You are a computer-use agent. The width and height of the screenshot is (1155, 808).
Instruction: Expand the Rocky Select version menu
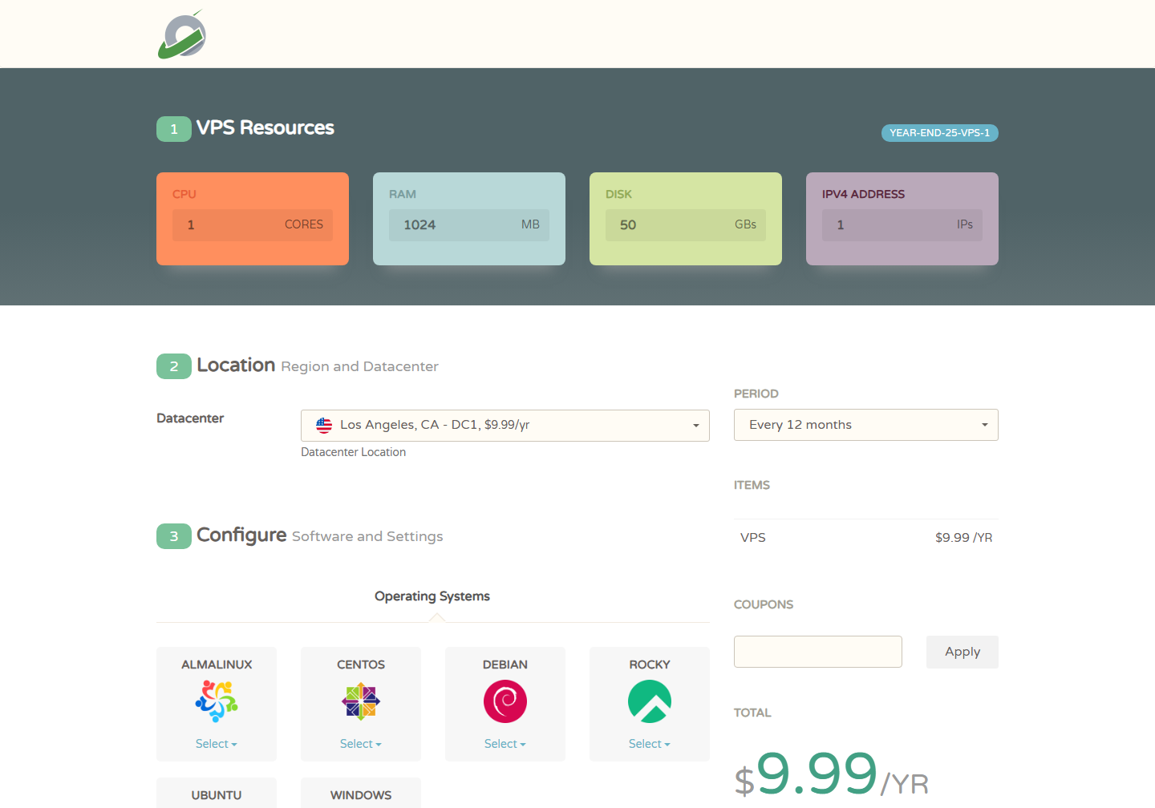point(650,744)
